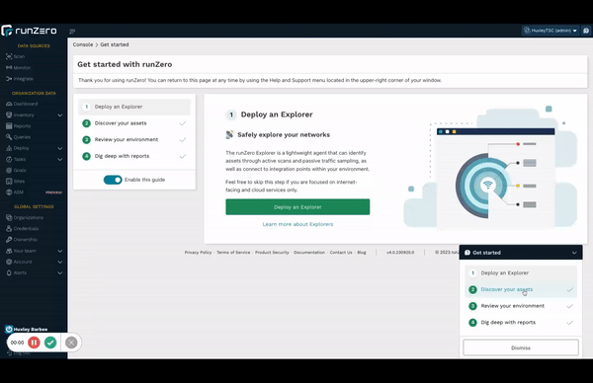This screenshot has height=383, width=593.
Task: Choose Deploy an Explorer in floating panel
Action: [x=521, y=272]
